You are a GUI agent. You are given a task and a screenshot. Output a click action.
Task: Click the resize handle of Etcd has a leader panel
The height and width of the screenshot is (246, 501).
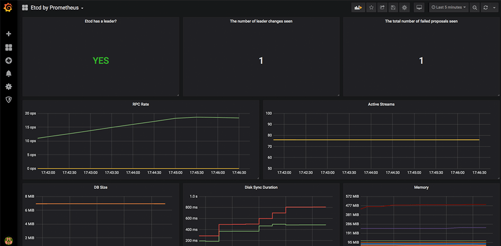pyautogui.click(x=178, y=95)
